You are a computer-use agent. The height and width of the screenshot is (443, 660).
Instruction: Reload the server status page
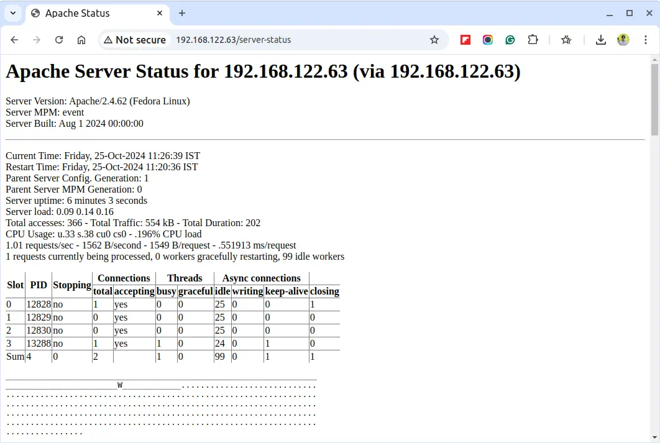pyautogui.click(x=58, y=39)
